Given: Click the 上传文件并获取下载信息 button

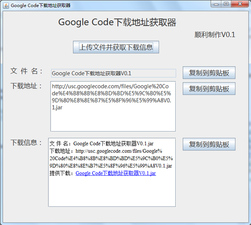Looking at the screenshot, I should tap(116, 47).
